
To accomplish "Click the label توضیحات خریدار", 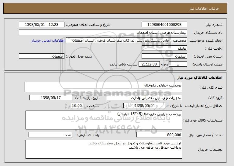I will [x=210, y=150].
